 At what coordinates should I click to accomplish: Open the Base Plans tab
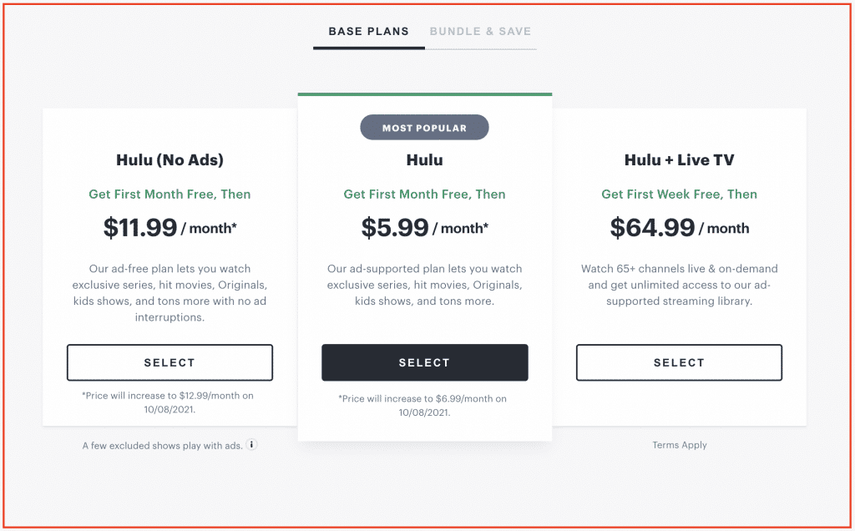(368, 32)
